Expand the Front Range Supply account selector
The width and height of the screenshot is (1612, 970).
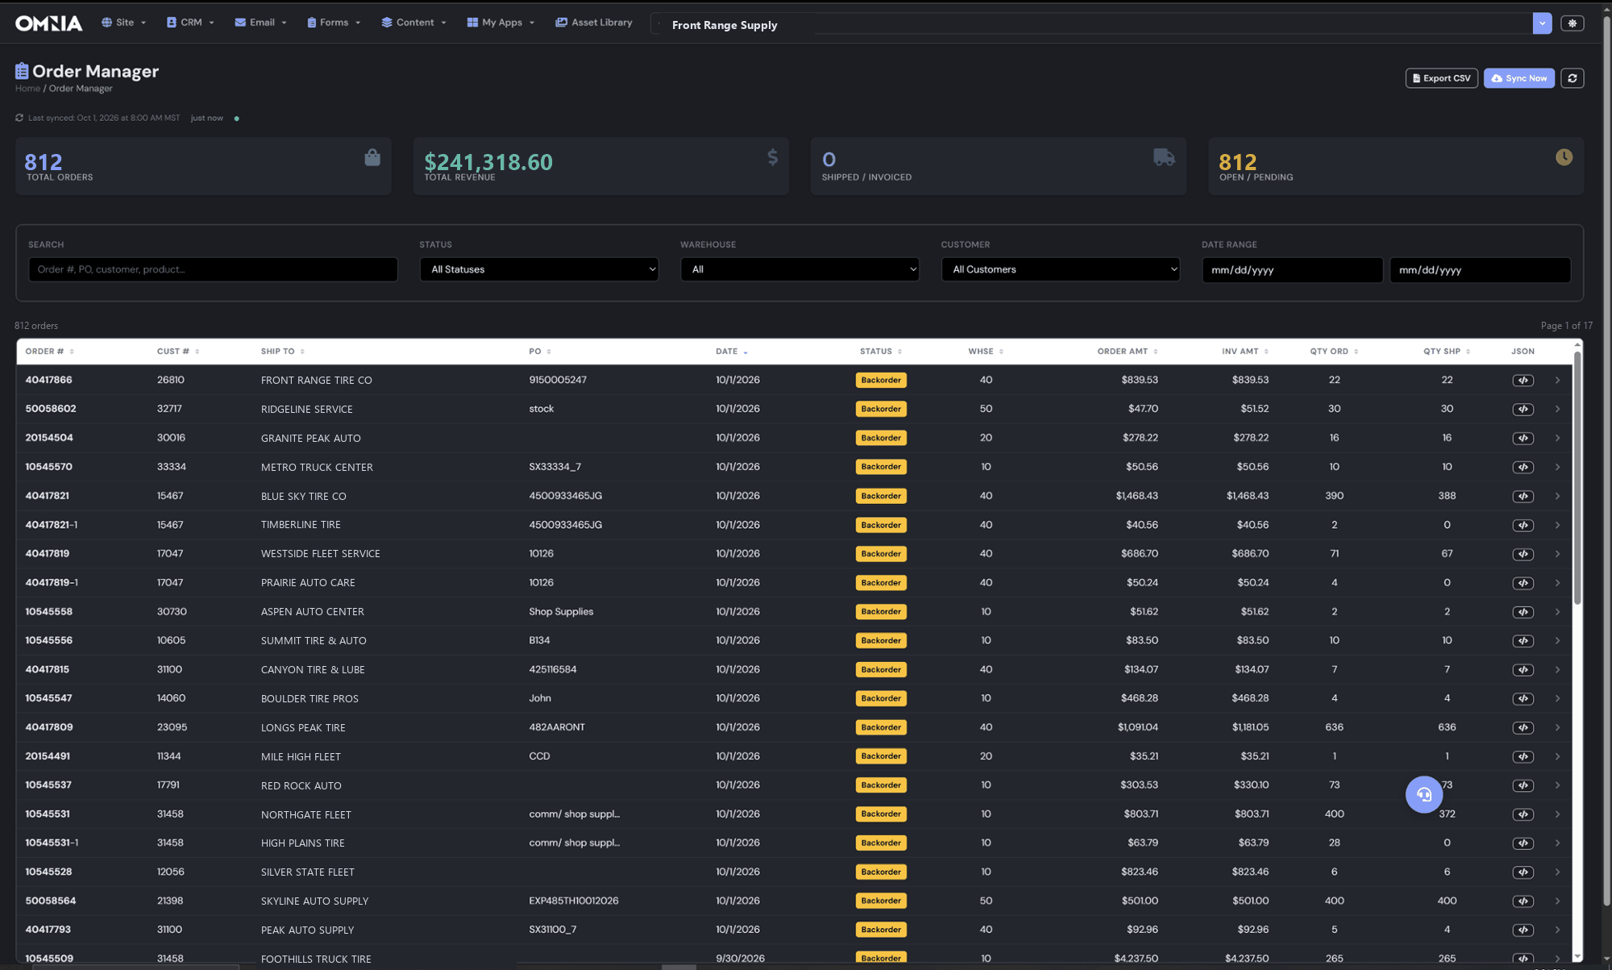[1541, 23]
